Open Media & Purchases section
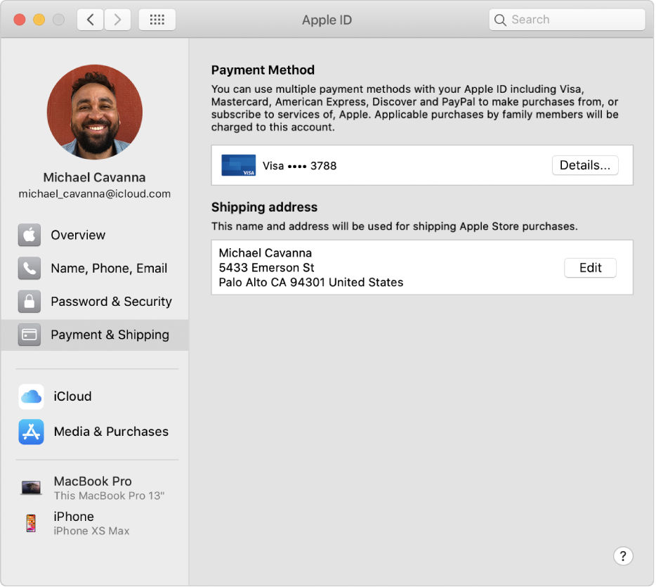Viewport: 656px width, 587px height. point(95,432)
